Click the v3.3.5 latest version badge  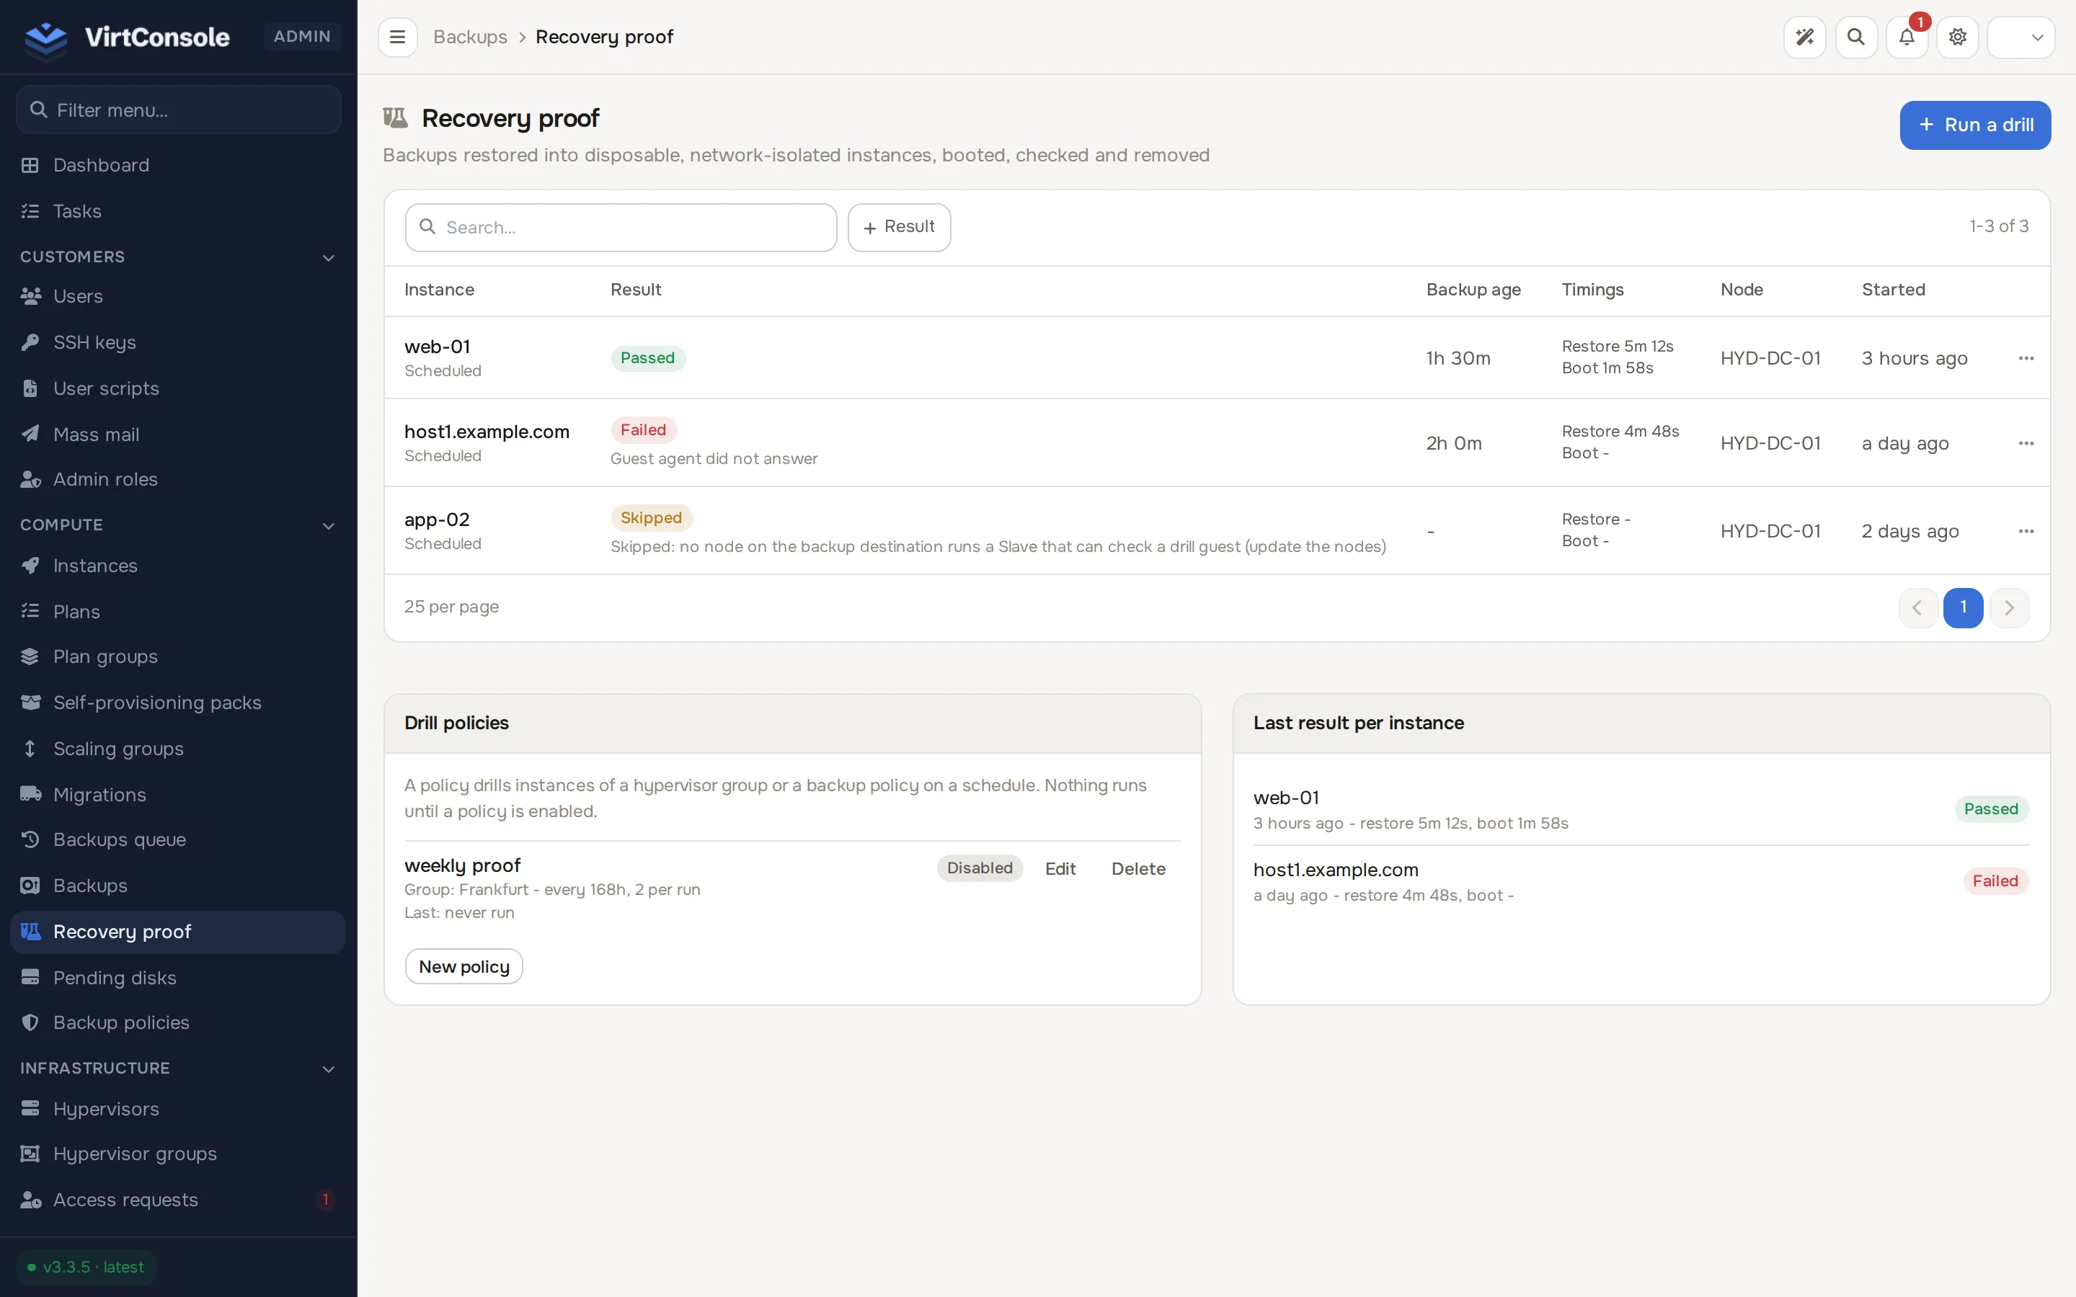[x=86, y=1267]
